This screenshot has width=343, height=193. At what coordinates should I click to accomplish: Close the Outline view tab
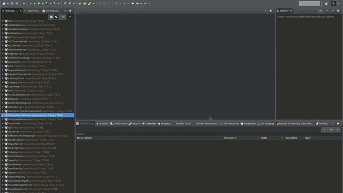290,11
